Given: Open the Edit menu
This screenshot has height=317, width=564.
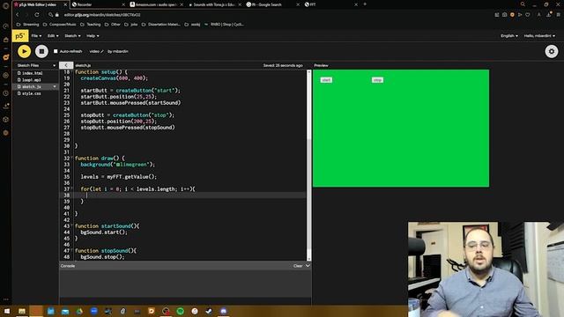Looking at the screenshot, I should tap(52, 36).
